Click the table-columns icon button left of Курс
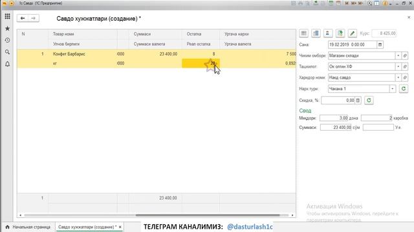 pyautogui.click(x=304, y=33)
